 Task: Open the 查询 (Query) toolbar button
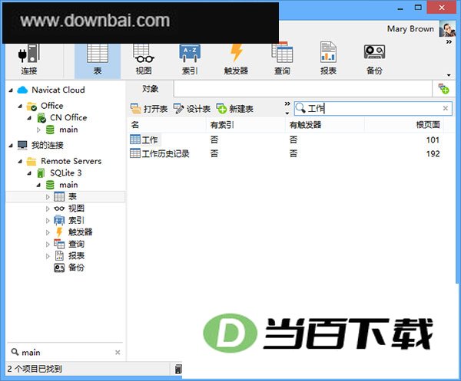coord(282,60)
